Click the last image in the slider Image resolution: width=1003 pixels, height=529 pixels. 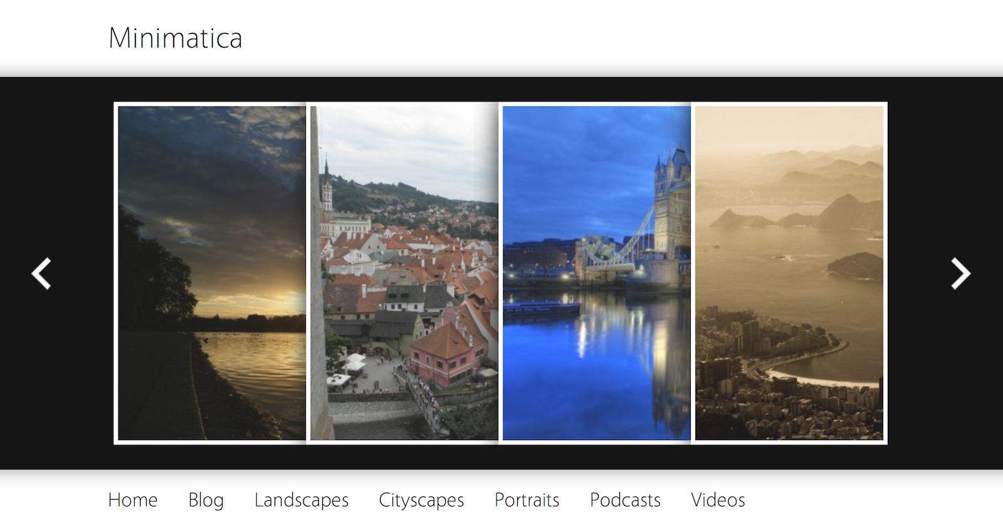coord(789,273)
